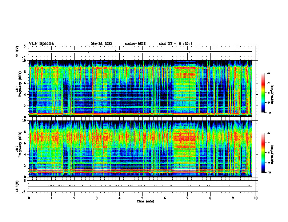The height and width of the screenshot is (222, 288).
Task: Click the log(PSD) label beside the ch.2 color bar
Action: [x=272, y=154]
